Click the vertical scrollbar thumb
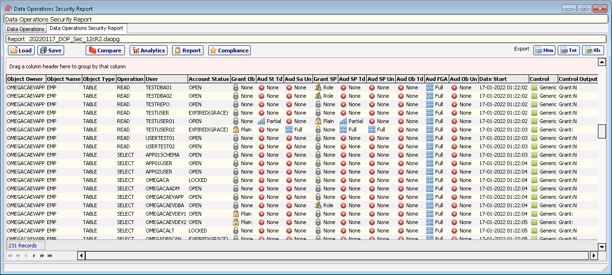The width and height of the screenshot is (612, 275). pyautogui.click(x=602, y=132)
